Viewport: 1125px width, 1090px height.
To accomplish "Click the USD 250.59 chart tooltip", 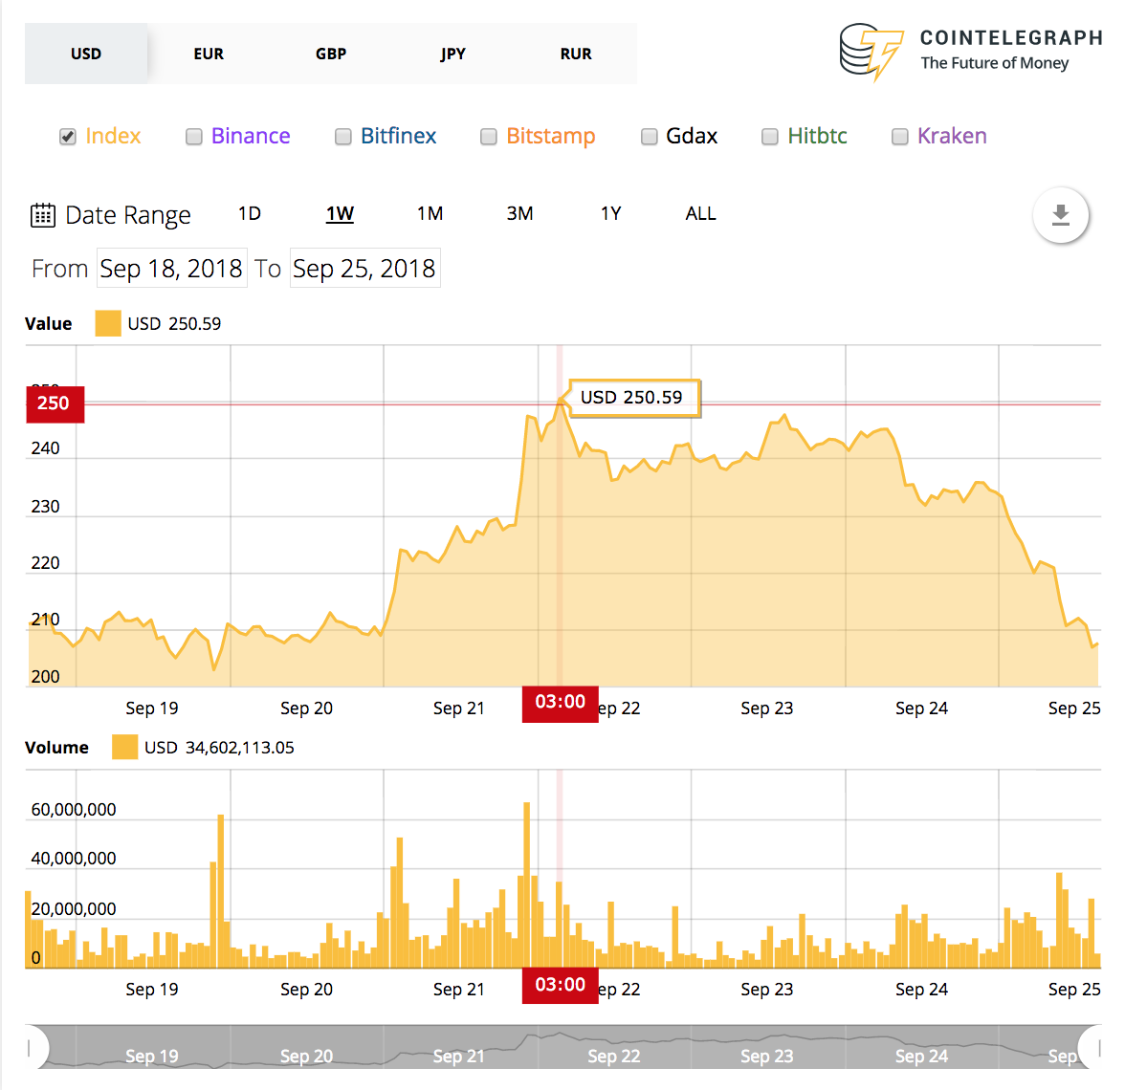I will tap(633, 398).
